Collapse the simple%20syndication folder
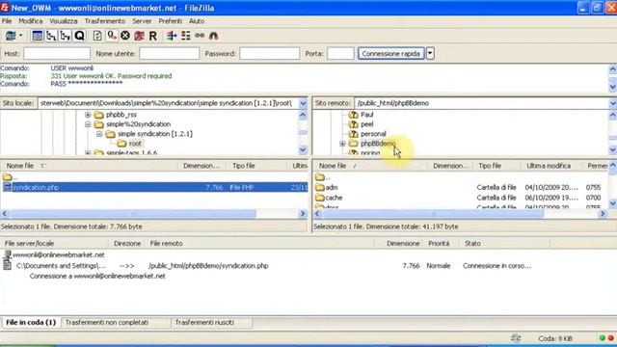The height and width of the screenshot is (347, 617). [x=88, y=124]
